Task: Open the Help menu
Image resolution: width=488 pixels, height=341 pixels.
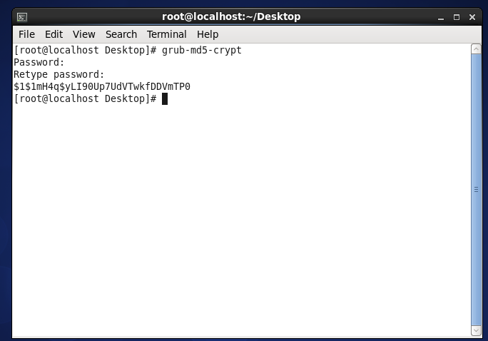Action: (208, 34)
